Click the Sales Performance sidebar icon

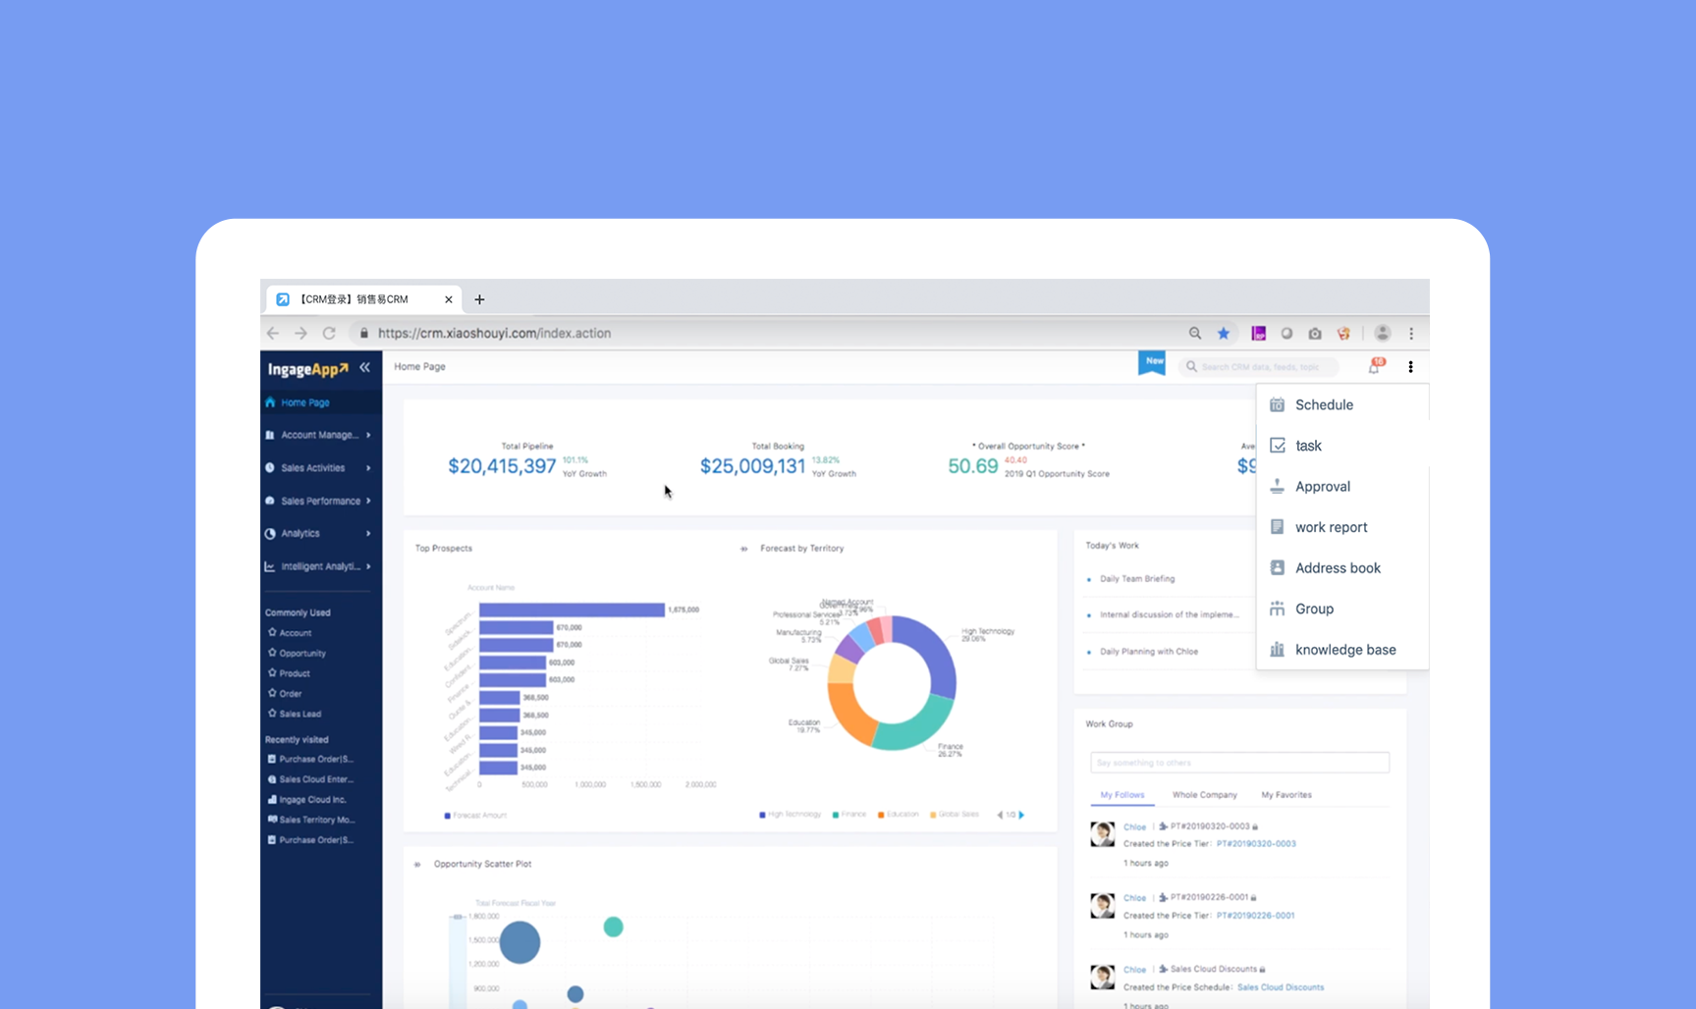(271, 501)
